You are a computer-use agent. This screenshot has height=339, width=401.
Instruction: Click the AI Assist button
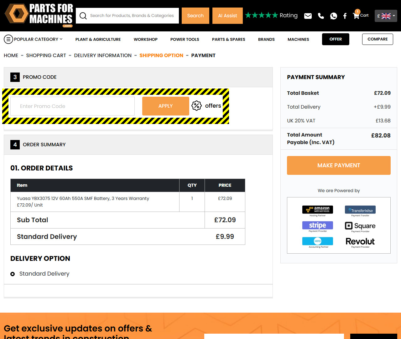pos(227,15)
